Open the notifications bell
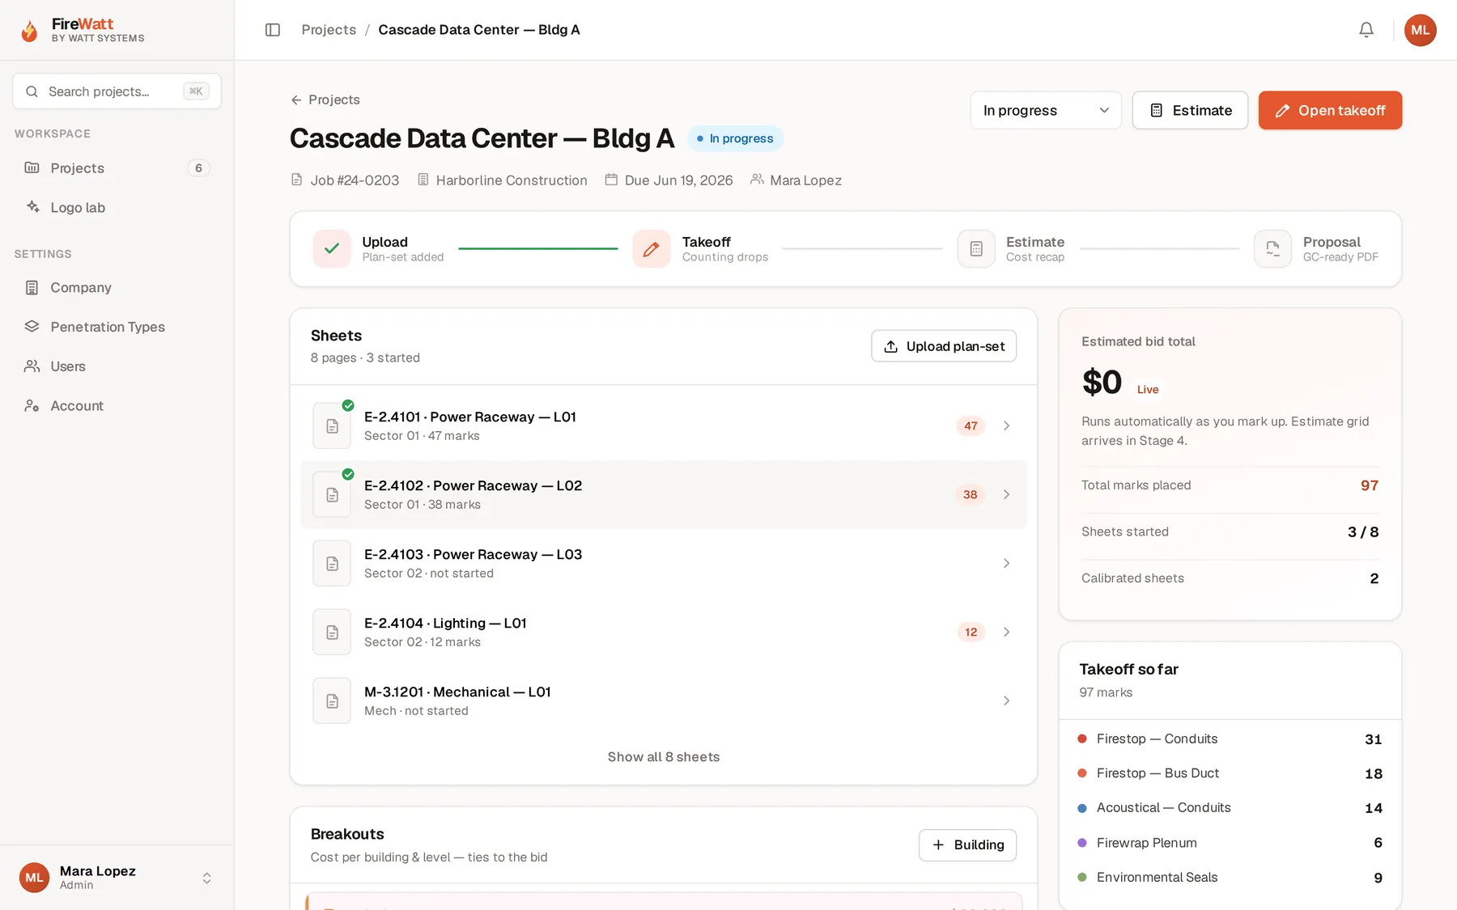 coord(1366,30)
